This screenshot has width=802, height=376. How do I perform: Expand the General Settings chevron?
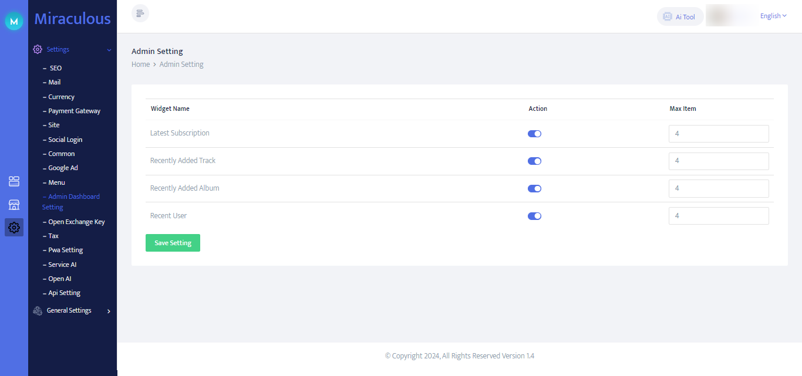coord(109,311)
